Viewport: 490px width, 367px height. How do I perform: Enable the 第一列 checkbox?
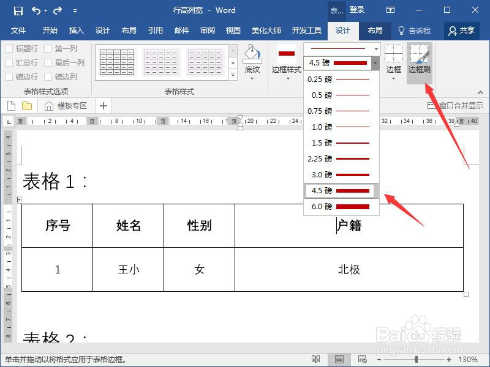48,49
